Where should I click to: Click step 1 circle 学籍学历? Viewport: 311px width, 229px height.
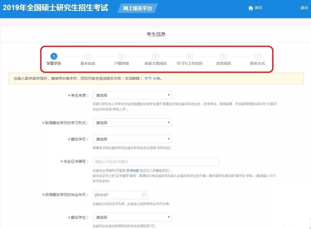pos(54,56)
